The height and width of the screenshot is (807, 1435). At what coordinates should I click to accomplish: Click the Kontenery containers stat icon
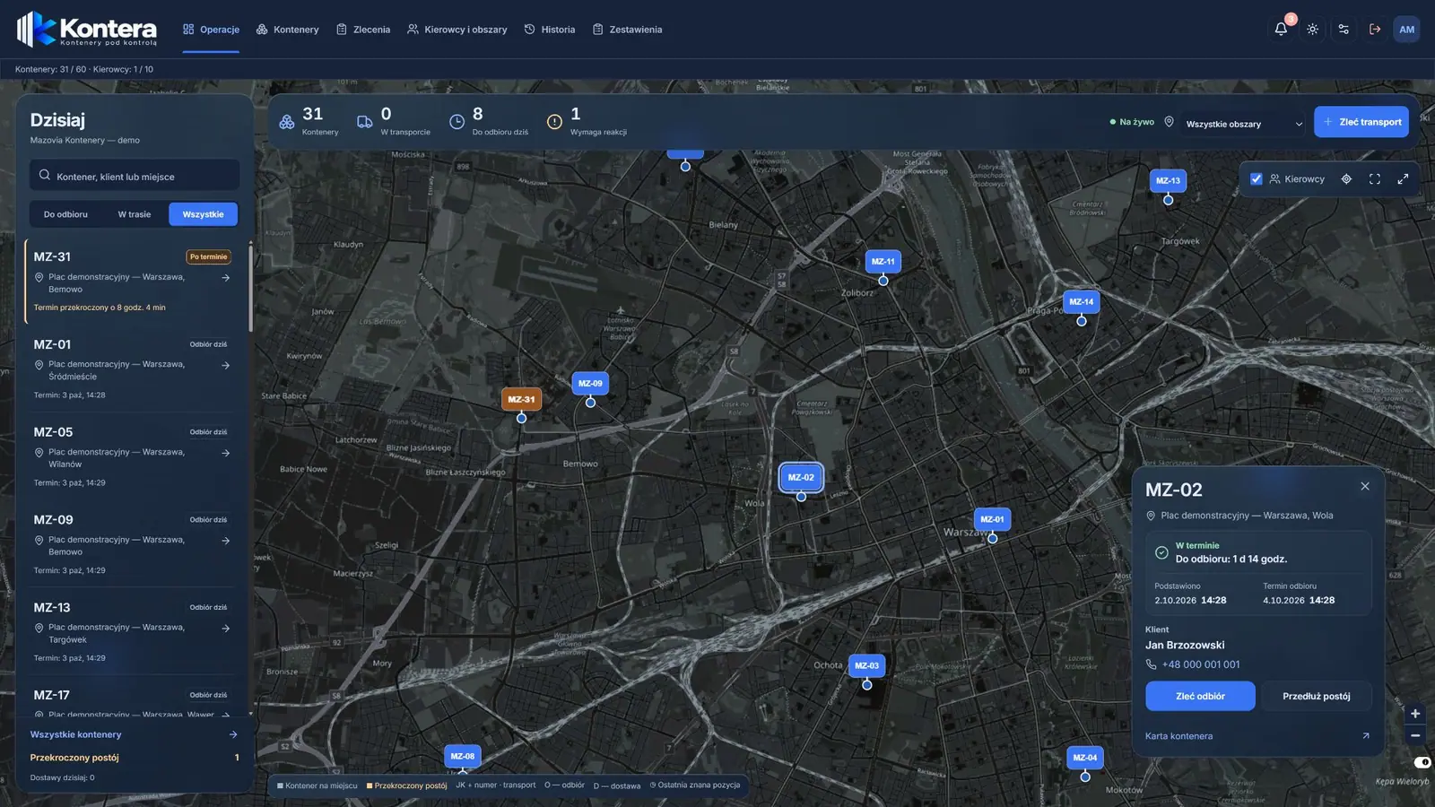[x=287, y=122]
